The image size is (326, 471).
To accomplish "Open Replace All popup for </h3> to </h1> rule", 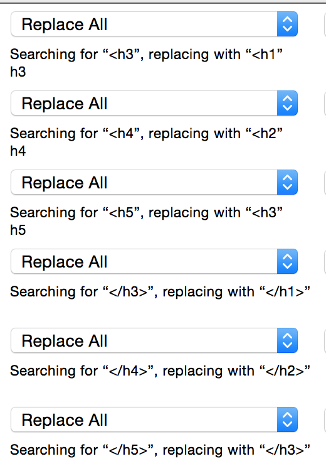I will click(154, 261).
